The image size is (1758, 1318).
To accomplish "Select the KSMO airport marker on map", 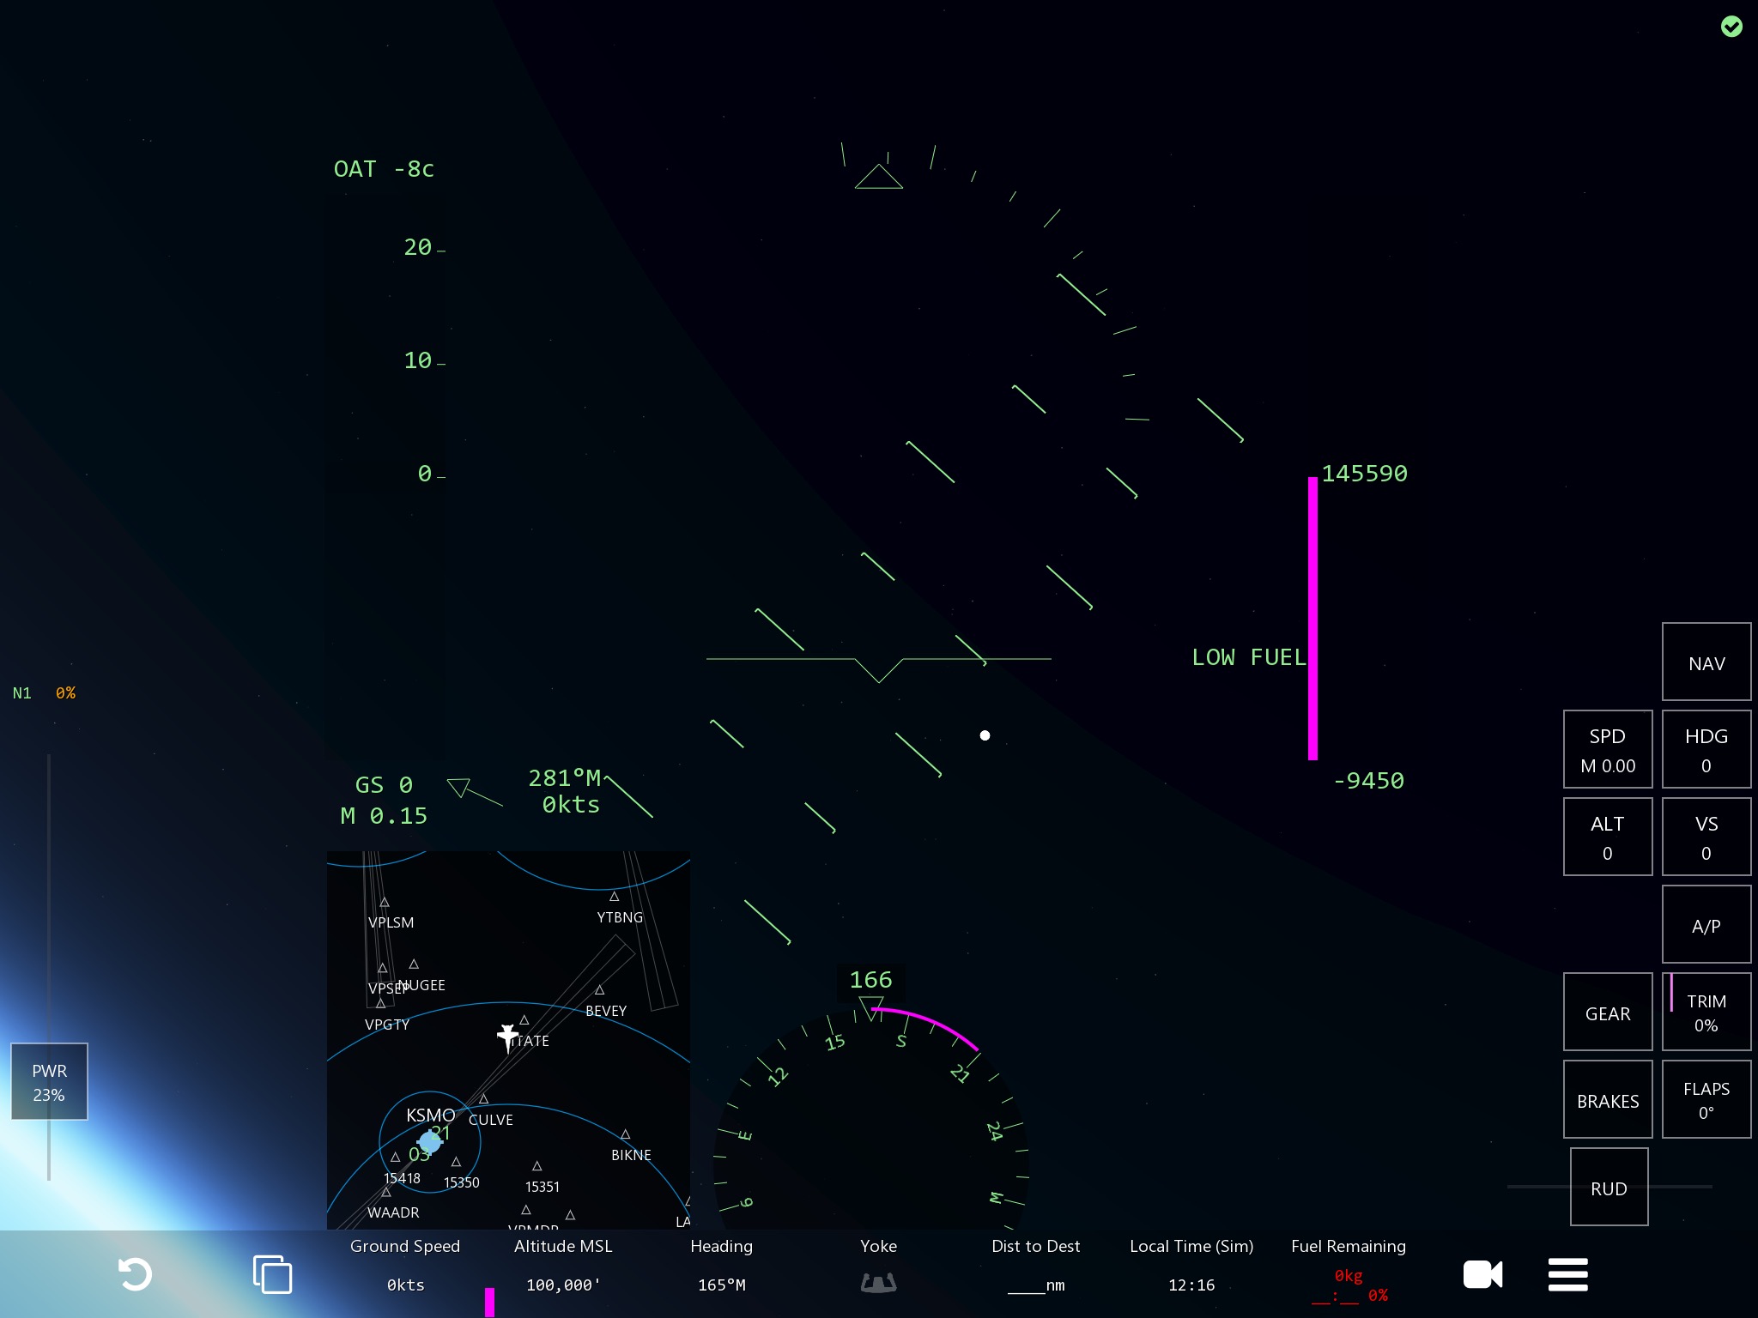I will pyautogui.click(x=430, y=1141).
